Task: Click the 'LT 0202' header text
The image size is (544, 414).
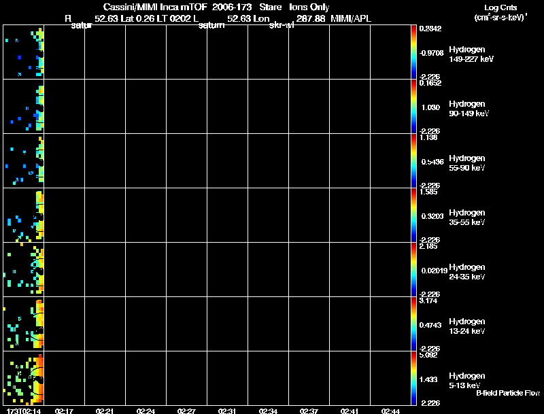Action: (175, 19)
